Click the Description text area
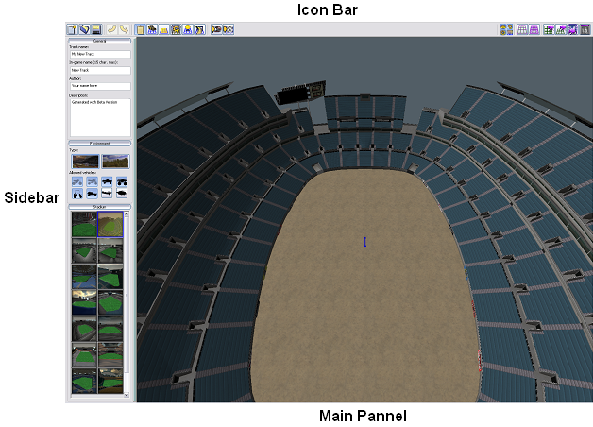 [x=100, y=118]
